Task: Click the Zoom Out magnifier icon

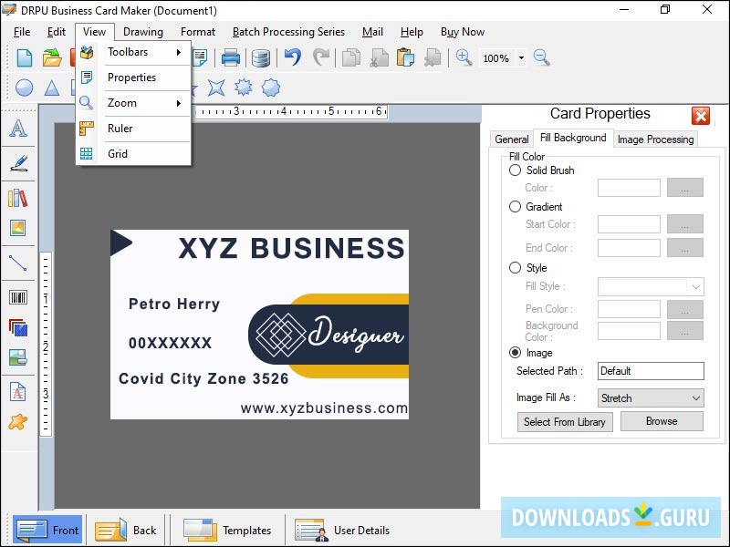Action: pyautogui.click(x=541, y=57)
